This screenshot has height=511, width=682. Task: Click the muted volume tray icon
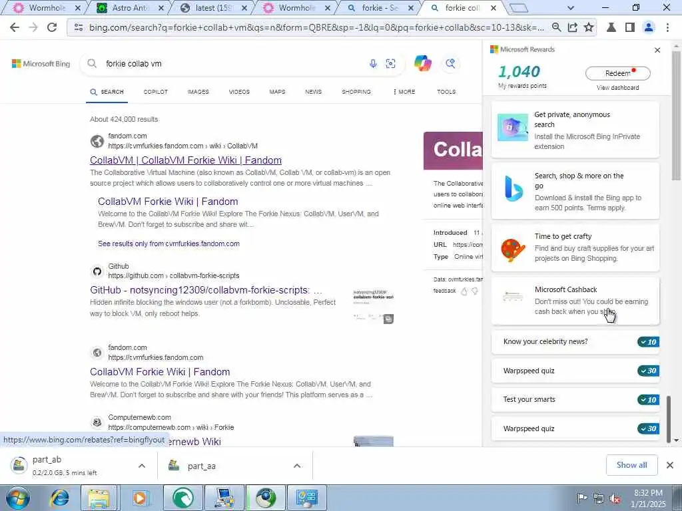click(615, 498)
